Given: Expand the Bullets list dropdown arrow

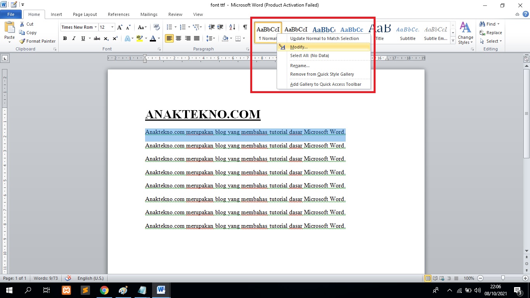Looking at the screenshot, I should (175, 27).
